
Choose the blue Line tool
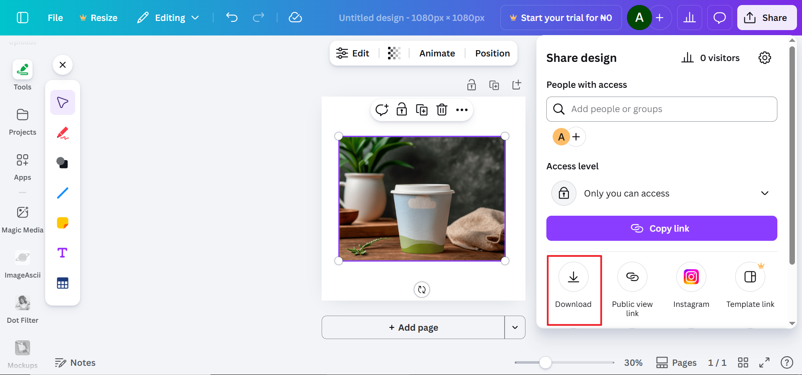click(63, 193)
